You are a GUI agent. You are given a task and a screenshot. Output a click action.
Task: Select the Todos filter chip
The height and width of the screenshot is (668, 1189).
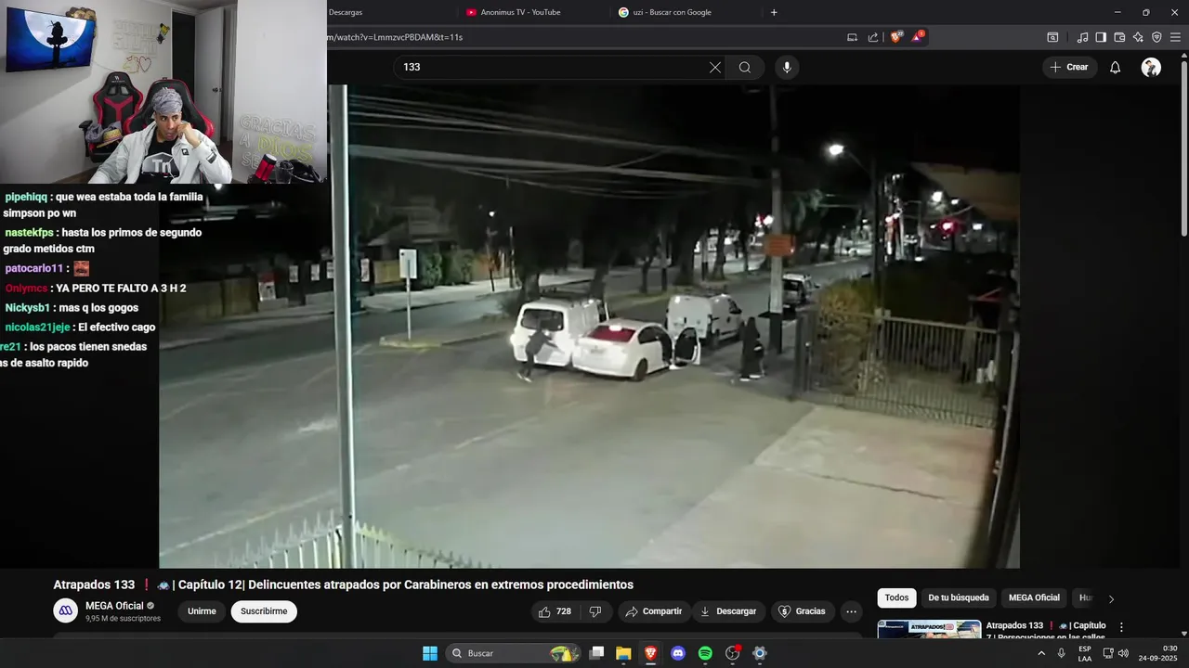coord(896,598)
